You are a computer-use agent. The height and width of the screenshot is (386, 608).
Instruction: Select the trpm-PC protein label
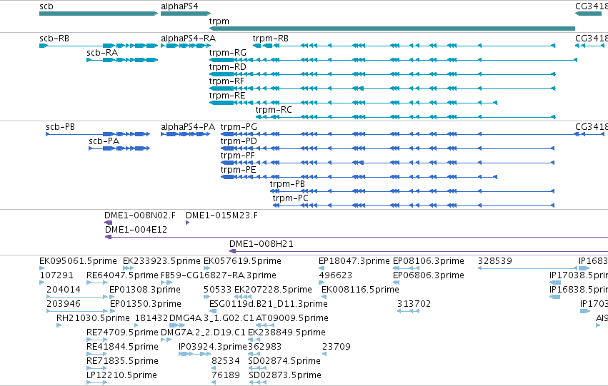click(x=291, y=198)
